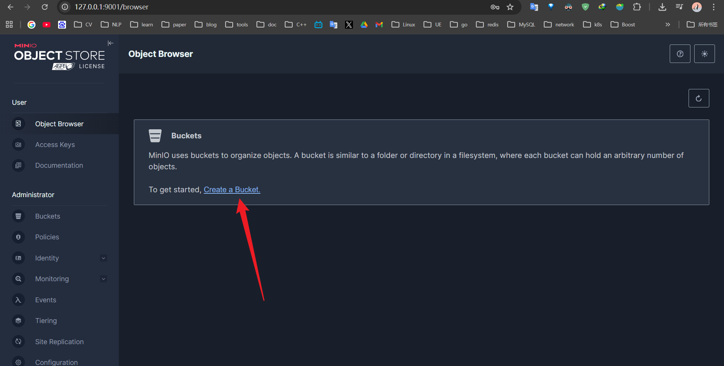The height and width of the screenshot is (366, 724).
Task: Open Policies in the sidebar
Action: coord(60,237)
